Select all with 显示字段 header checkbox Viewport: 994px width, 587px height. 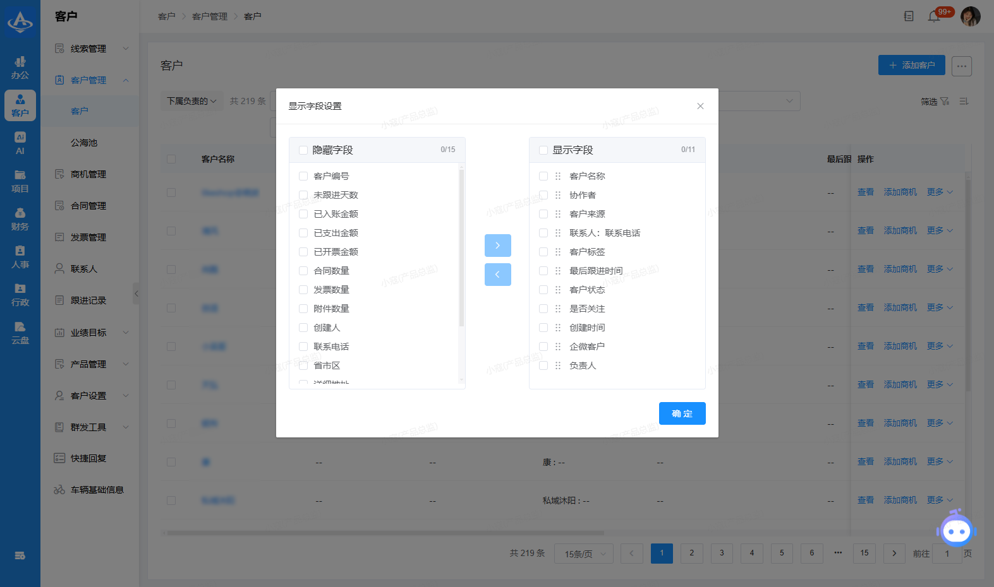pyautogui.click(x=543, y=150)
